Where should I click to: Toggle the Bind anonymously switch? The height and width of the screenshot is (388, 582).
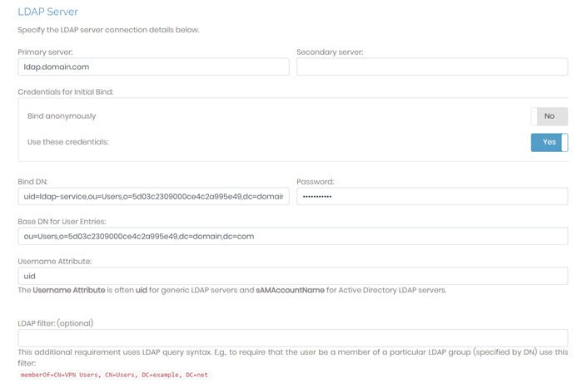point(549,116)
